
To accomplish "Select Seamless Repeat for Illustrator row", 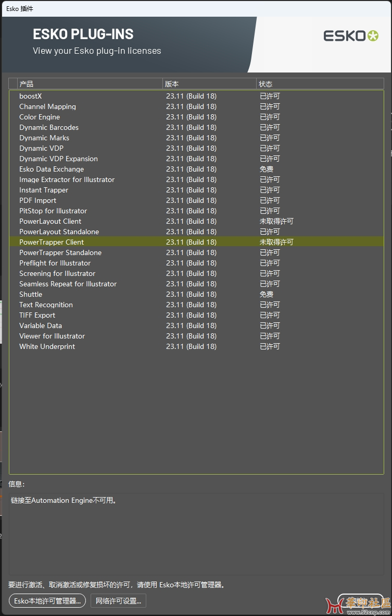I will pos(196,283).
